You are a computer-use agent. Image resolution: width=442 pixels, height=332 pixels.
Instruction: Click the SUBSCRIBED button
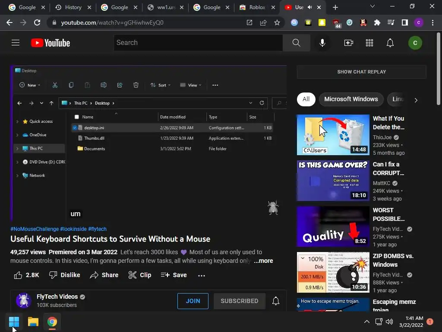point(239,301)
